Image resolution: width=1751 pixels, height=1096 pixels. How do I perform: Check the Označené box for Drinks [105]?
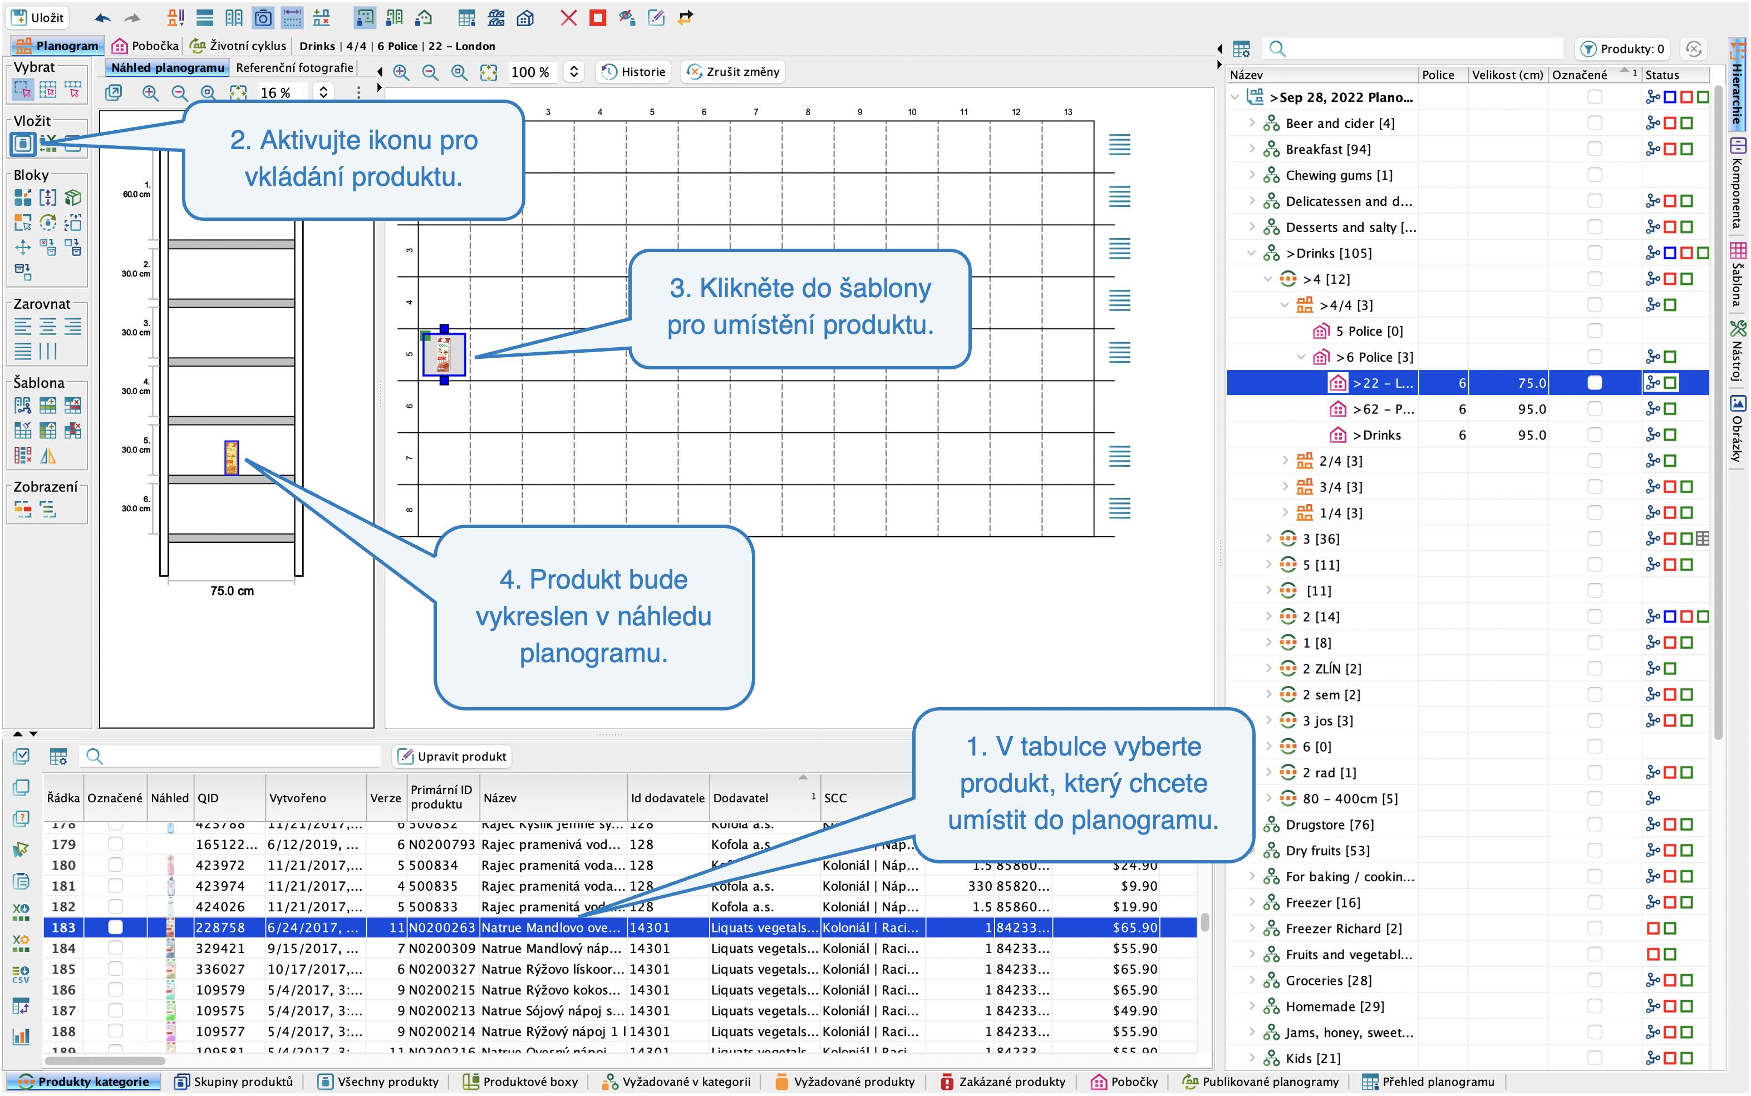pos(1595,253)
